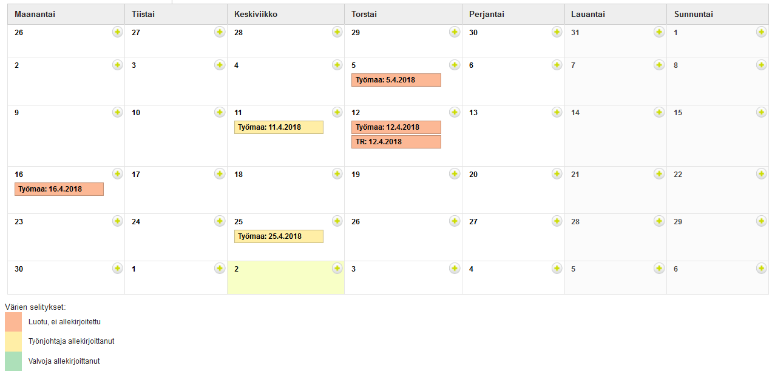Add an entry on Thursday 5
The width and height of the screenshot is (772, 374).
pos(454,65)
